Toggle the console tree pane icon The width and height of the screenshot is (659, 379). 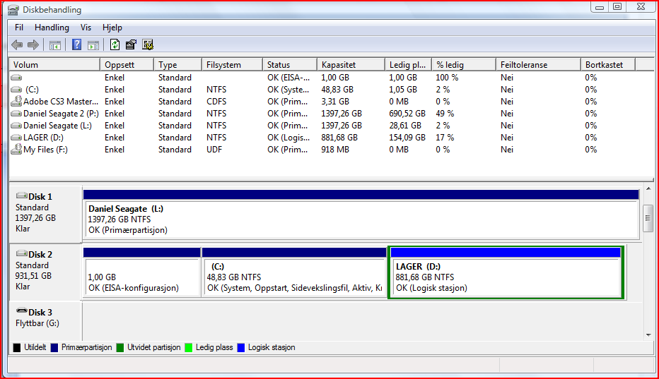click(55, 45)
